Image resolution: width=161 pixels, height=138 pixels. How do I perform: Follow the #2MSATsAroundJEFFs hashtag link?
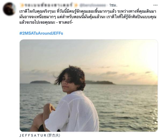pos(41,33)
